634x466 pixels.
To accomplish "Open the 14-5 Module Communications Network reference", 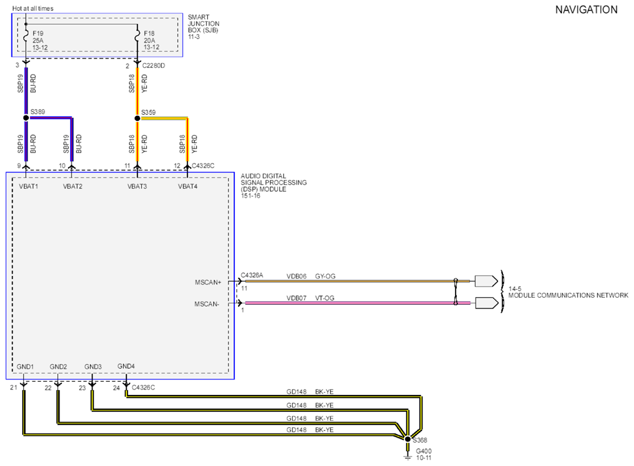I will (x=568, y=292).
